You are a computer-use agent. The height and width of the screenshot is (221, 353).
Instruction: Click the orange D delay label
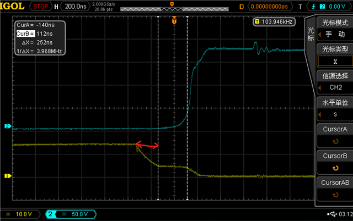pos(242,7)
